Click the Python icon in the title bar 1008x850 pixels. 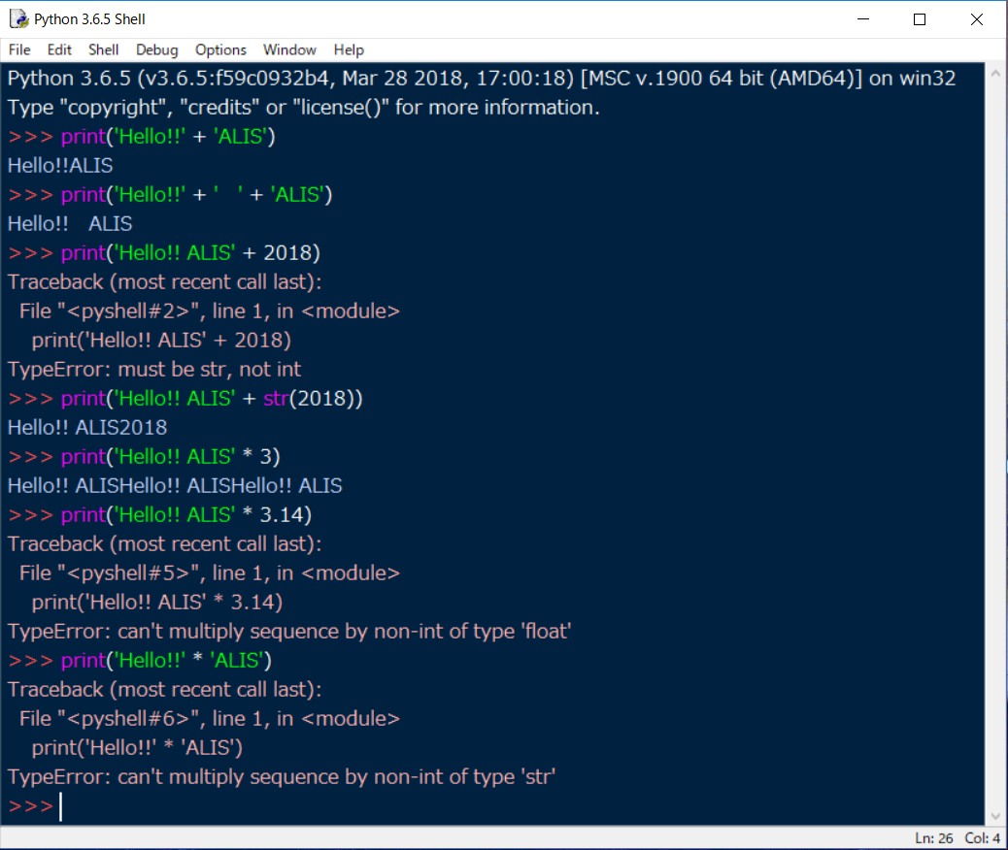click(18, 19)
